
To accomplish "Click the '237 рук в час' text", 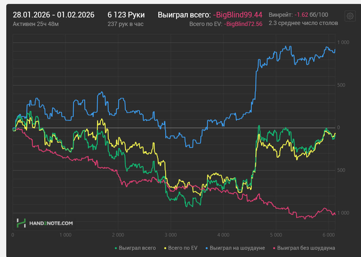I will (x=125, y=24).
